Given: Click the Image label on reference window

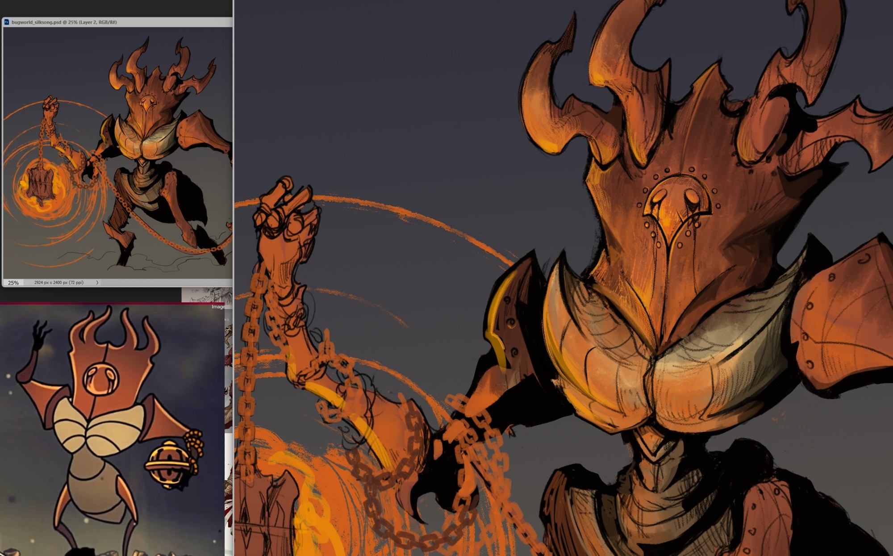Looking at the screenshot, I should point(218,307).
